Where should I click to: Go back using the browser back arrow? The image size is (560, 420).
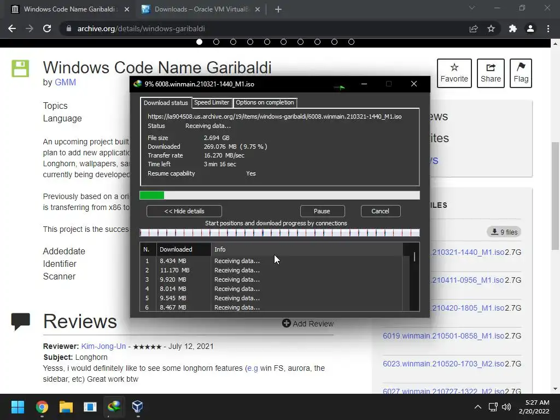(12, 28)
